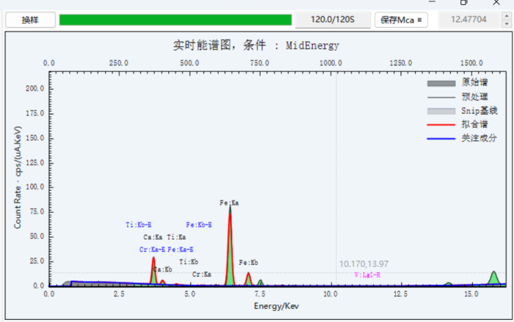
Task: Select the Fe:Ka peak label
Action: 229,202
